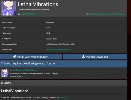
Task: Click the Manual Download button
Action: coord(95,57)
